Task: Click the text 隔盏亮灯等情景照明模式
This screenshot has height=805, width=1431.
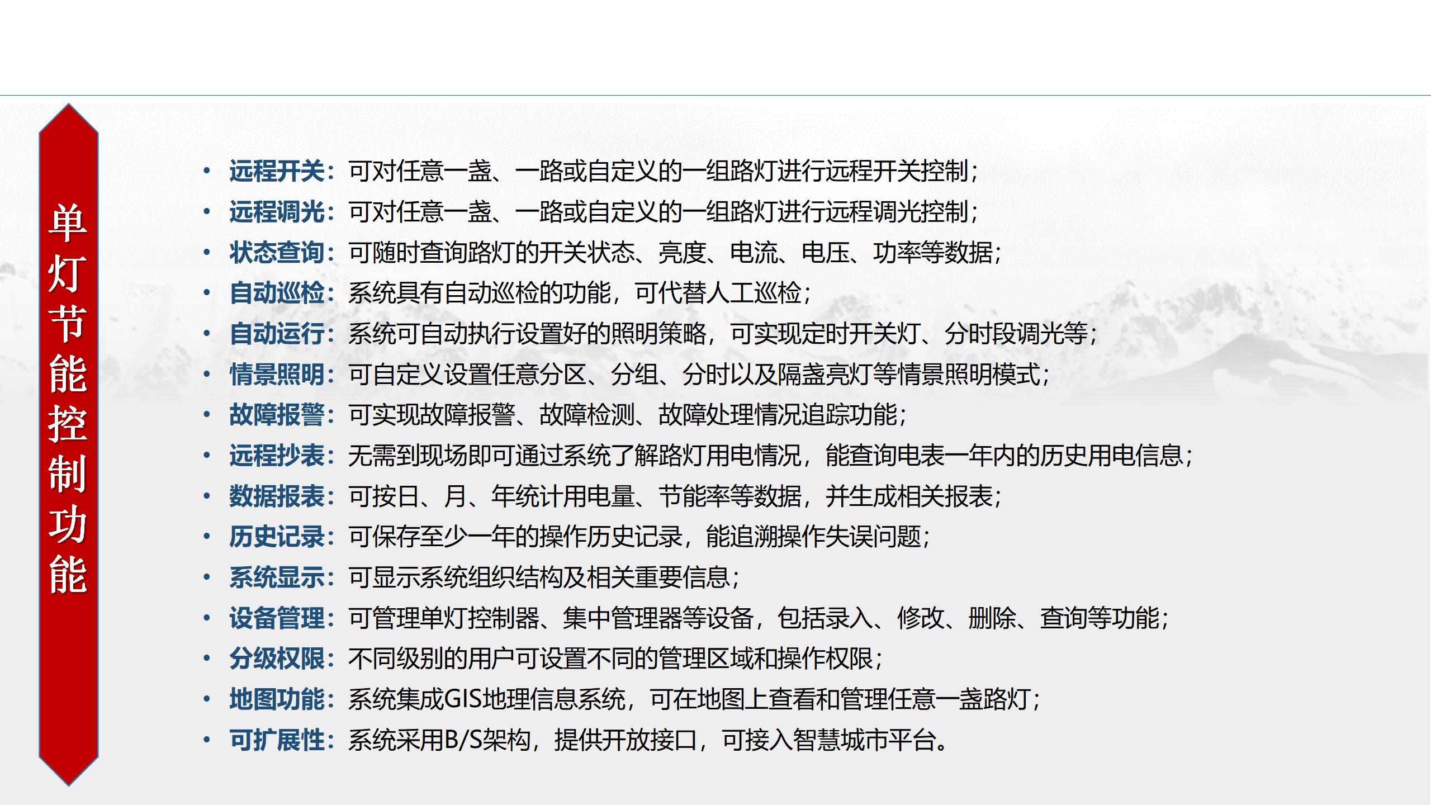Action: click(x=908, y=375)
